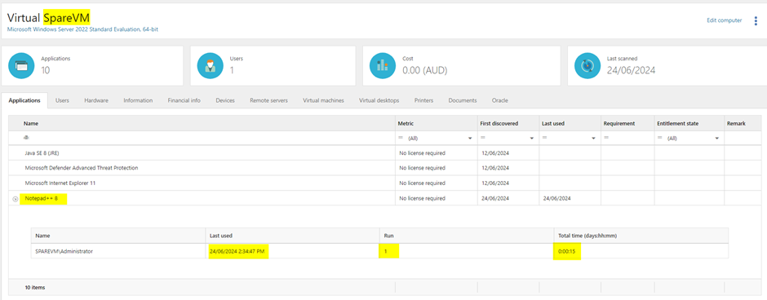
Task: Click the Run column header in detail grid
Action: tap(388, 236)
